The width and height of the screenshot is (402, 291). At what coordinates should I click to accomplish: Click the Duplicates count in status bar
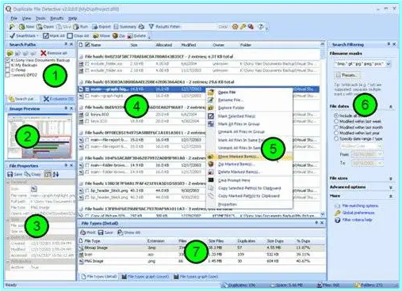239,285
